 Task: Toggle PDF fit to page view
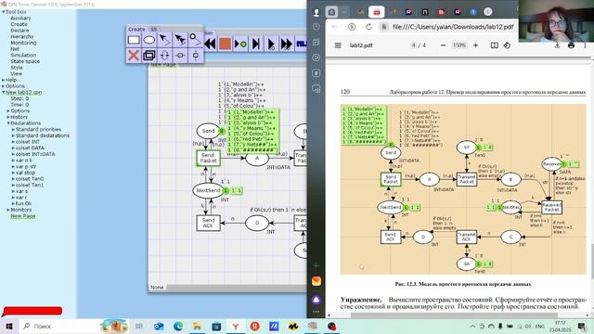pos(495,45)
